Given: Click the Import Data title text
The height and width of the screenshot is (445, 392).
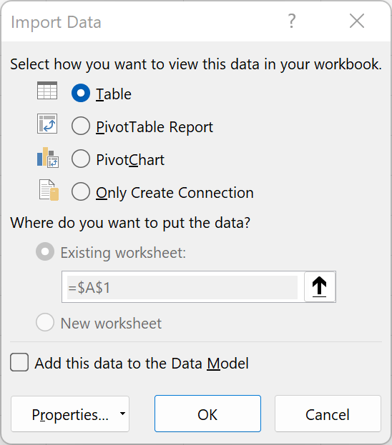Looking at the screenshot, I should click(56, 22).
